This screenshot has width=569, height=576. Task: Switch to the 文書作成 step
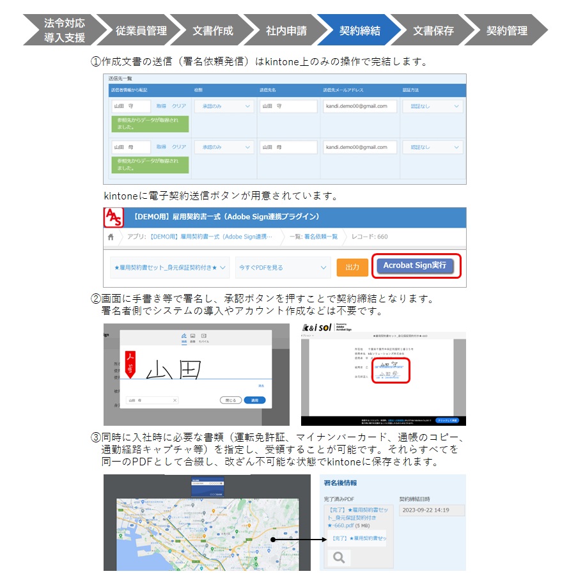coord(213,30)
